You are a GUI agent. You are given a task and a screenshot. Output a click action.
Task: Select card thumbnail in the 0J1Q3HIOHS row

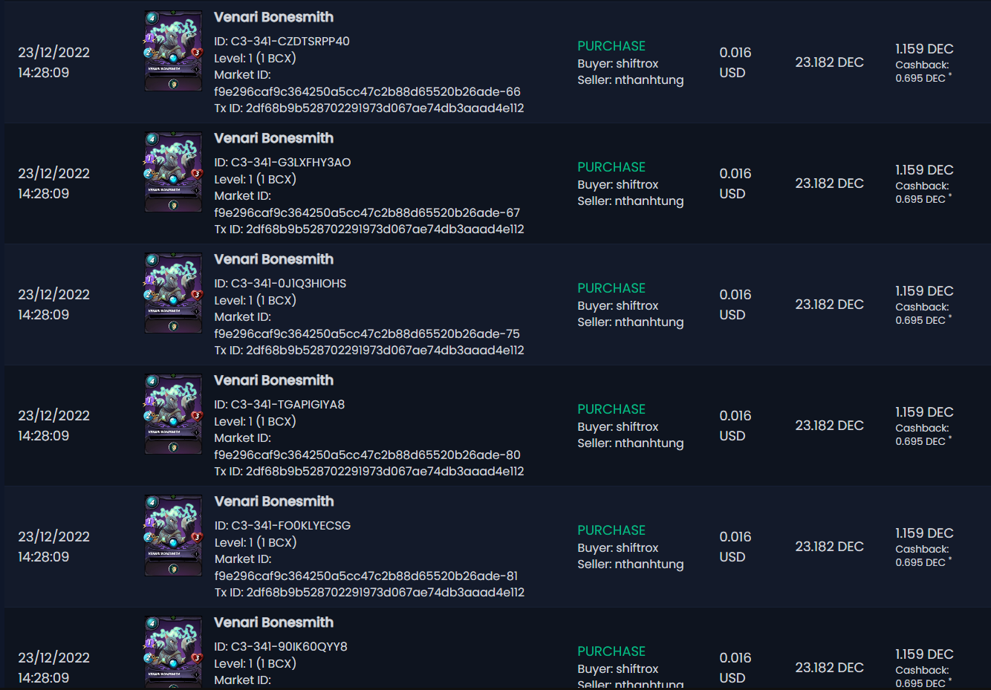[x=173, y=293]
